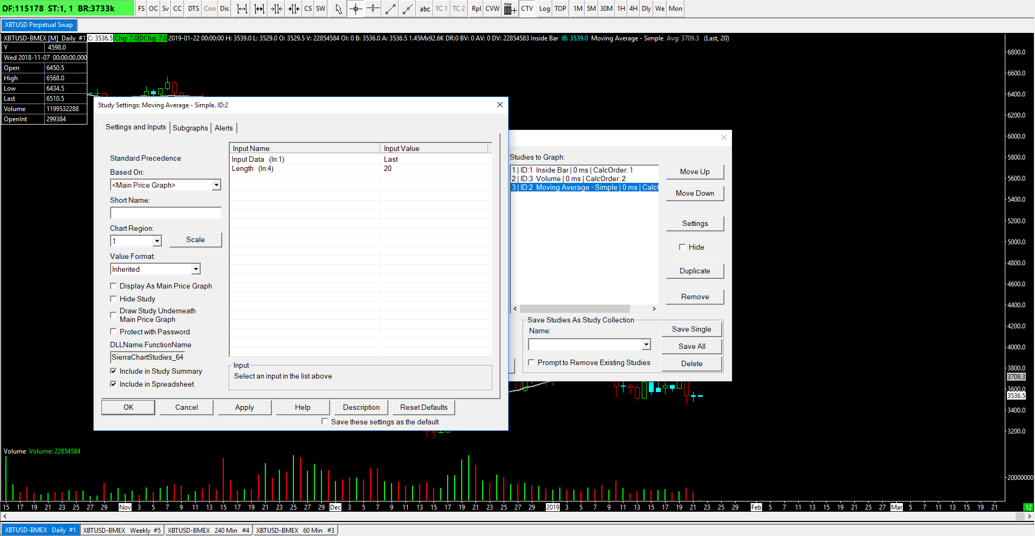Click the Duplicate study button

pyautogui.click(x=695, y=271)
